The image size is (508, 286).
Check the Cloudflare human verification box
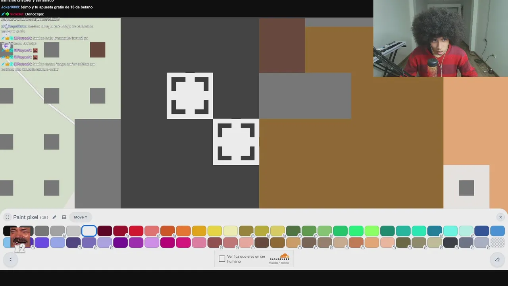pyautogui.click(x=222, y=259)
